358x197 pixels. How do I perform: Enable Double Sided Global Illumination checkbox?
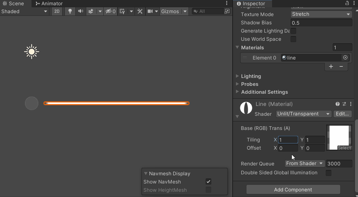pyautogui.click(x=328, y=173)
